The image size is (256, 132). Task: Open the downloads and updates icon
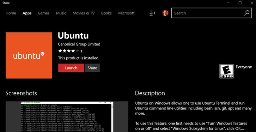pos(152,13)
